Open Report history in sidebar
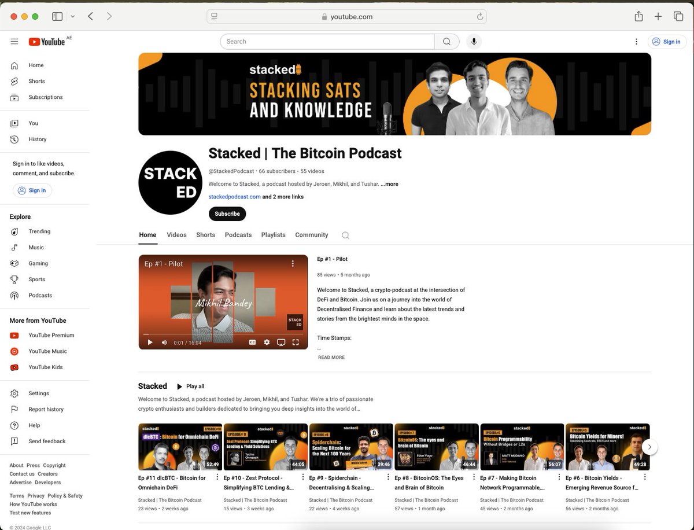The image size is (694, 530). pos(45,410)
